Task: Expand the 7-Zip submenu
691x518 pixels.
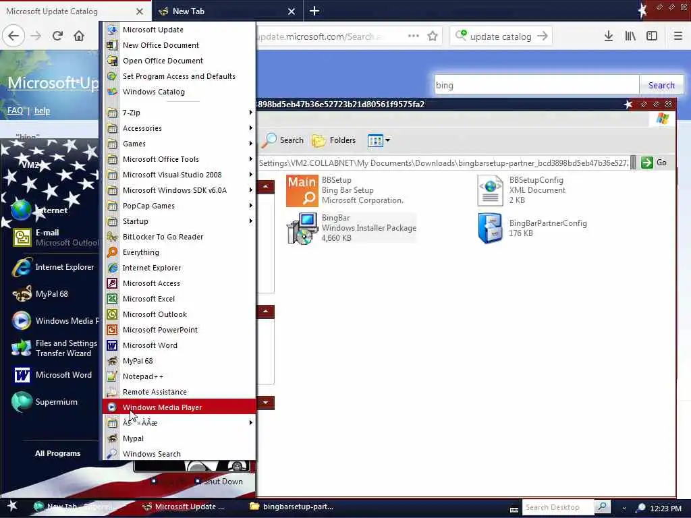Action: point(179,113)
